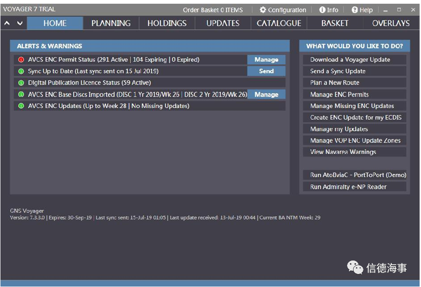Choose Send a Sync Update
Image resolution: width=421 pixels, height=287 pixels.
click(x=355, y=71)
